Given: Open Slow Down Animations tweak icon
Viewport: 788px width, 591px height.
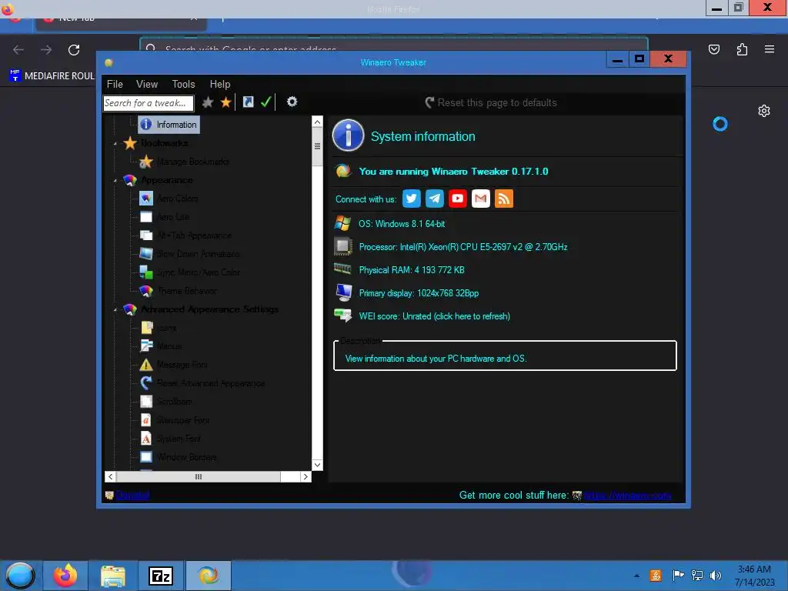Looking at the screenshot, I should point(145,254).
